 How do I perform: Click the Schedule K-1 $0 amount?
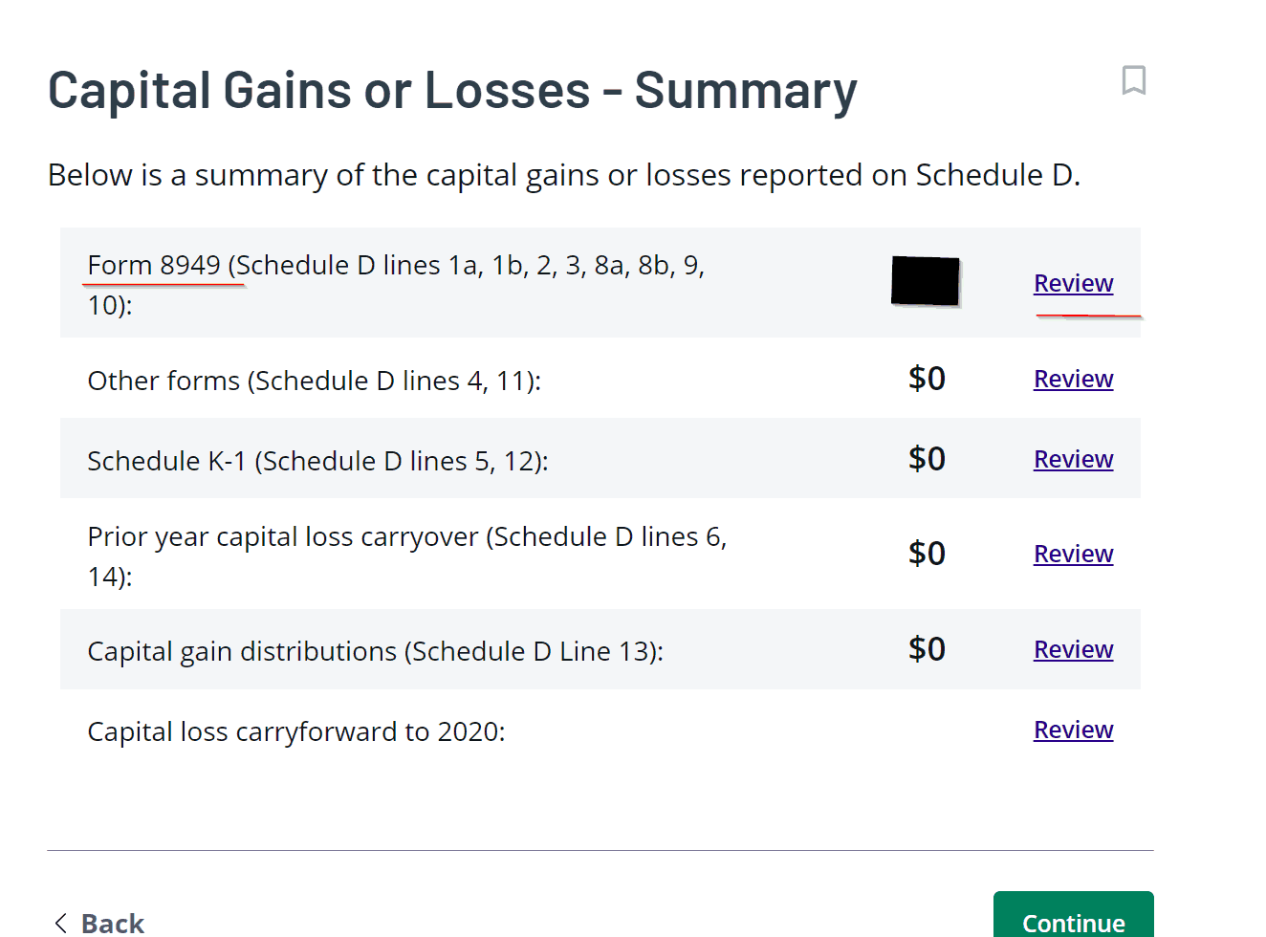tap(927, 459)
